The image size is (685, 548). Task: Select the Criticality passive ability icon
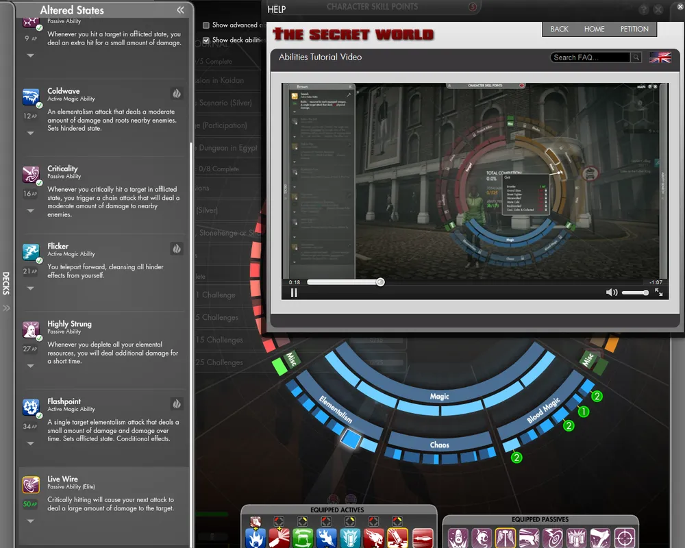(x=31, y=174)
